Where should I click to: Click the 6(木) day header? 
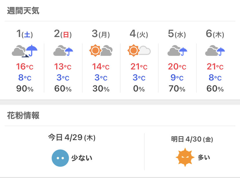[x=215, y=34]
